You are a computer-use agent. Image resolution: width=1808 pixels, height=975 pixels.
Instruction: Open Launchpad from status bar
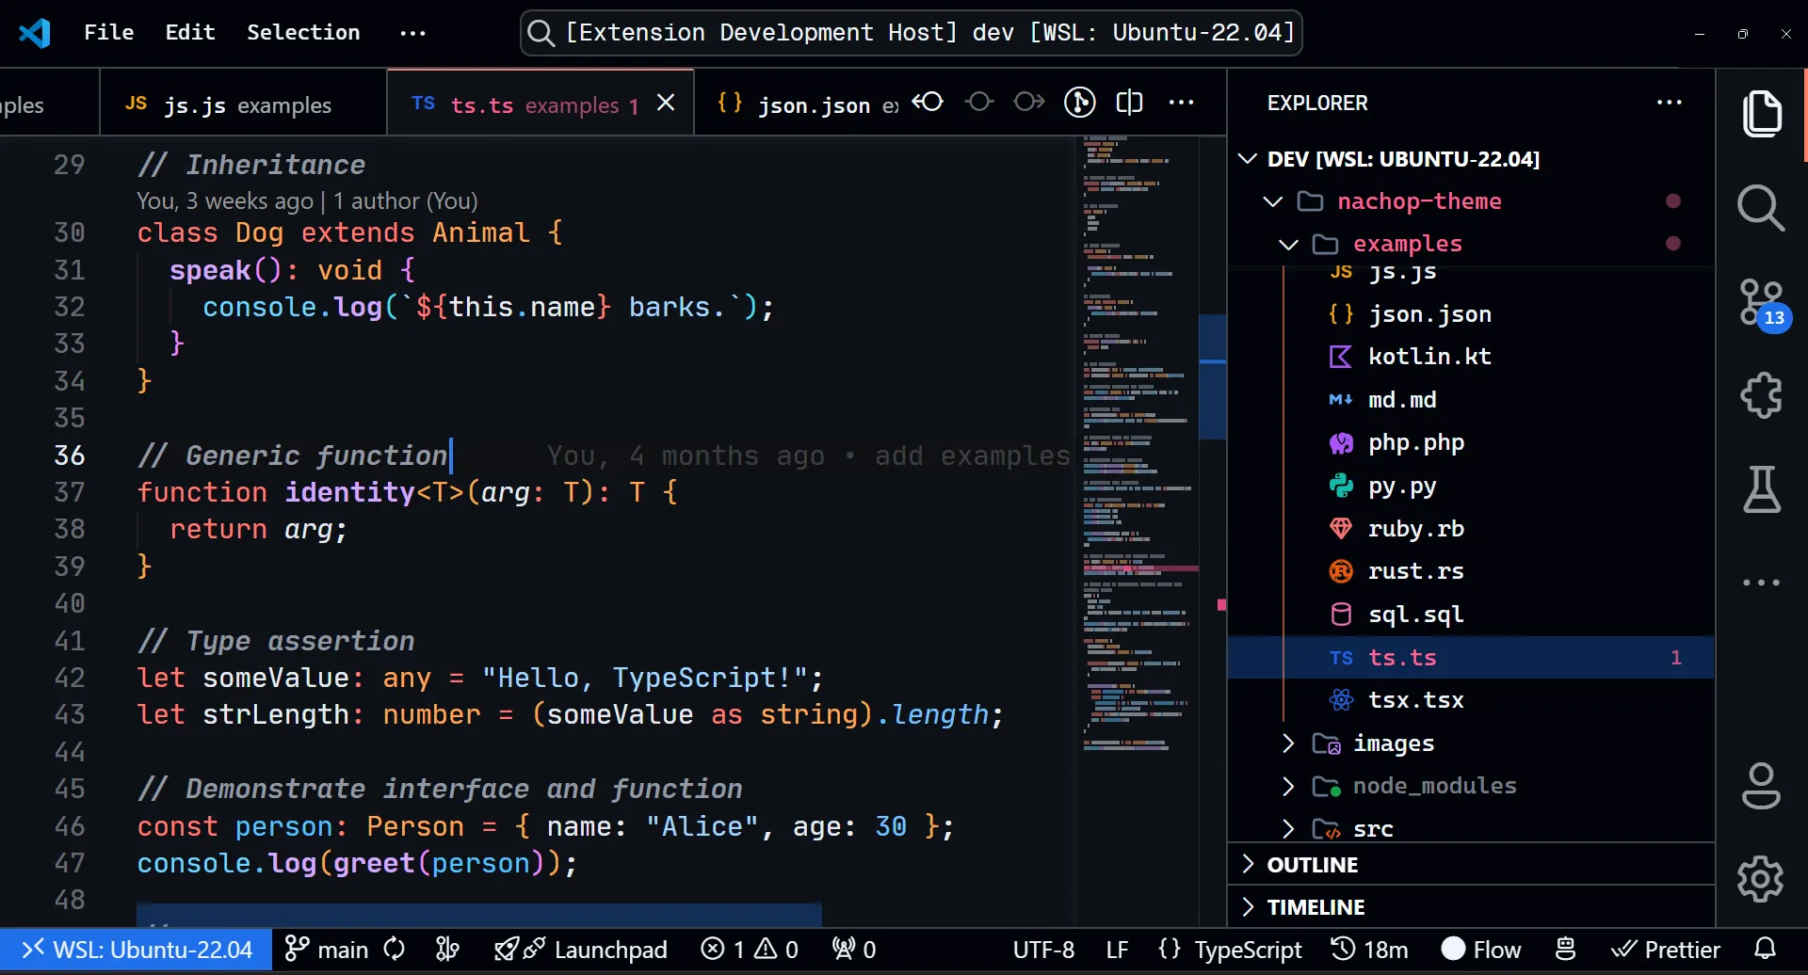pos(581,950)
